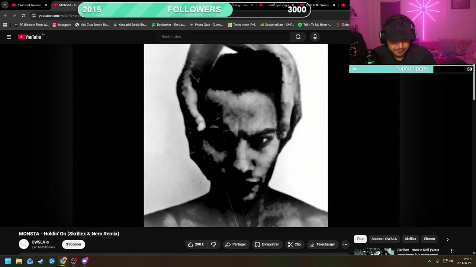This screenshot has height=267, width=476.
Task: Open Discord from the taskbar
Action: (84, 261)
